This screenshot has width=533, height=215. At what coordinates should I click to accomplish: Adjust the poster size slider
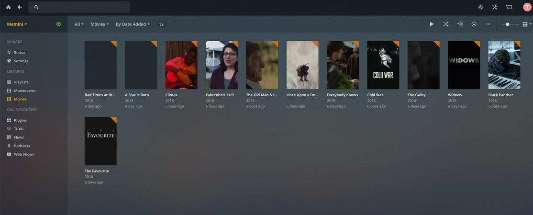pyautogui.click(x=510, y=24)
